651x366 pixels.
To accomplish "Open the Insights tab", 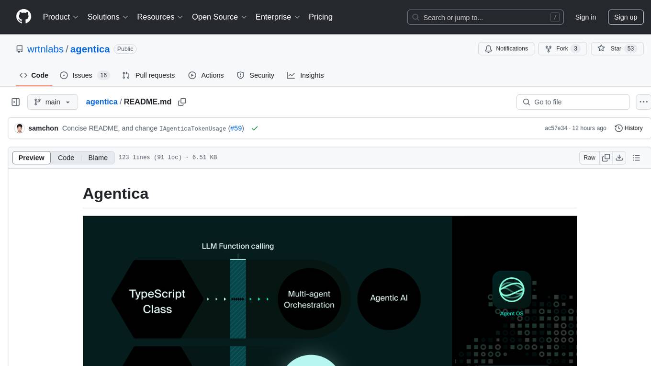I will [305, 75].
